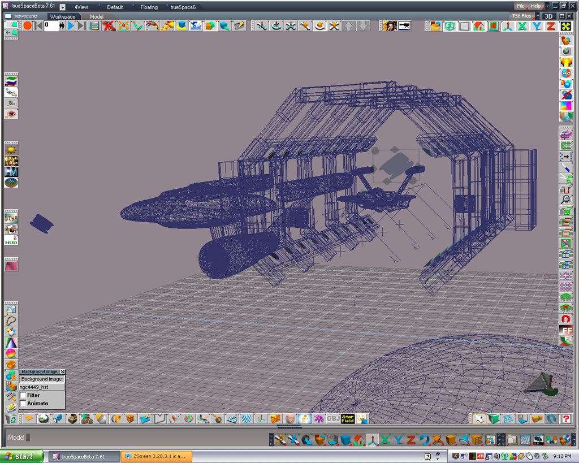The height and width of the screenshot is (463, 579).
Task: Select the green Y axis icon in bottom toolbar
Action: pos(399,440)
